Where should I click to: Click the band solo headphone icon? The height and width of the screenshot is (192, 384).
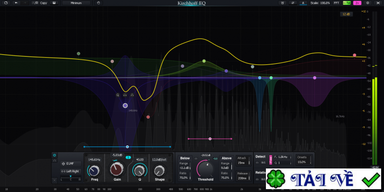[x=54, y=160]
